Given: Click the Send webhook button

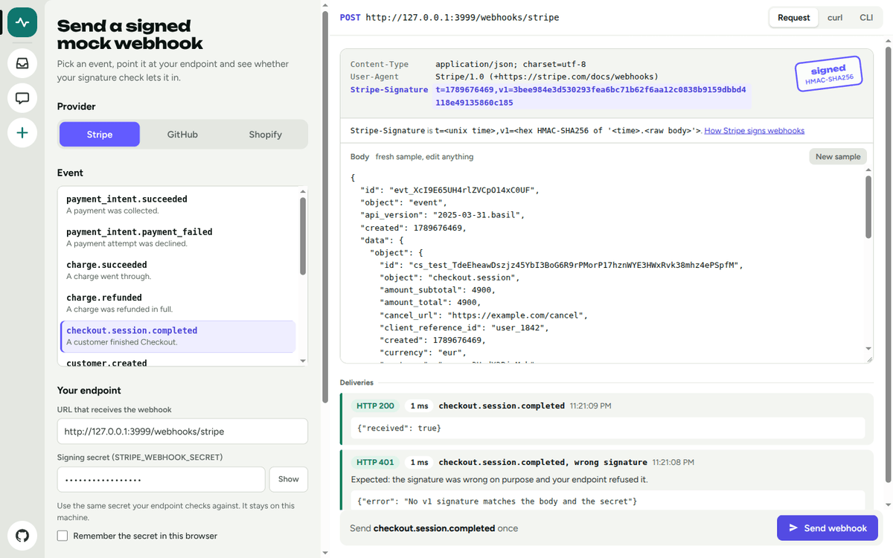Looking at the screenshot, I should (x=828, y=528).
